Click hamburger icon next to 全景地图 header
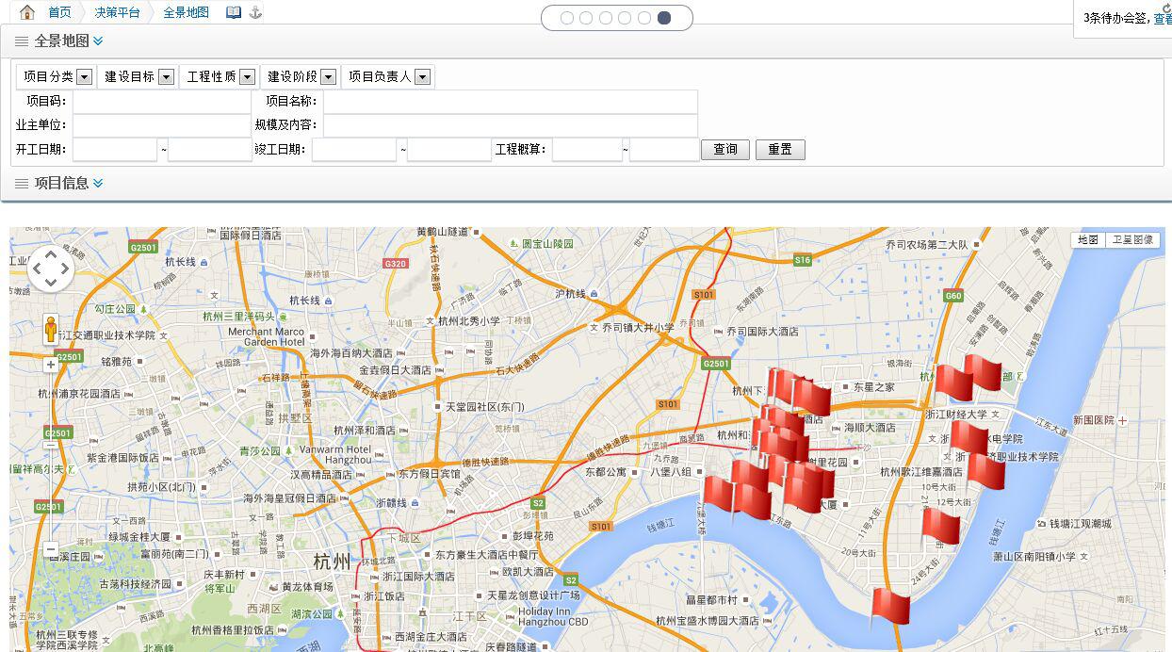 22,41
